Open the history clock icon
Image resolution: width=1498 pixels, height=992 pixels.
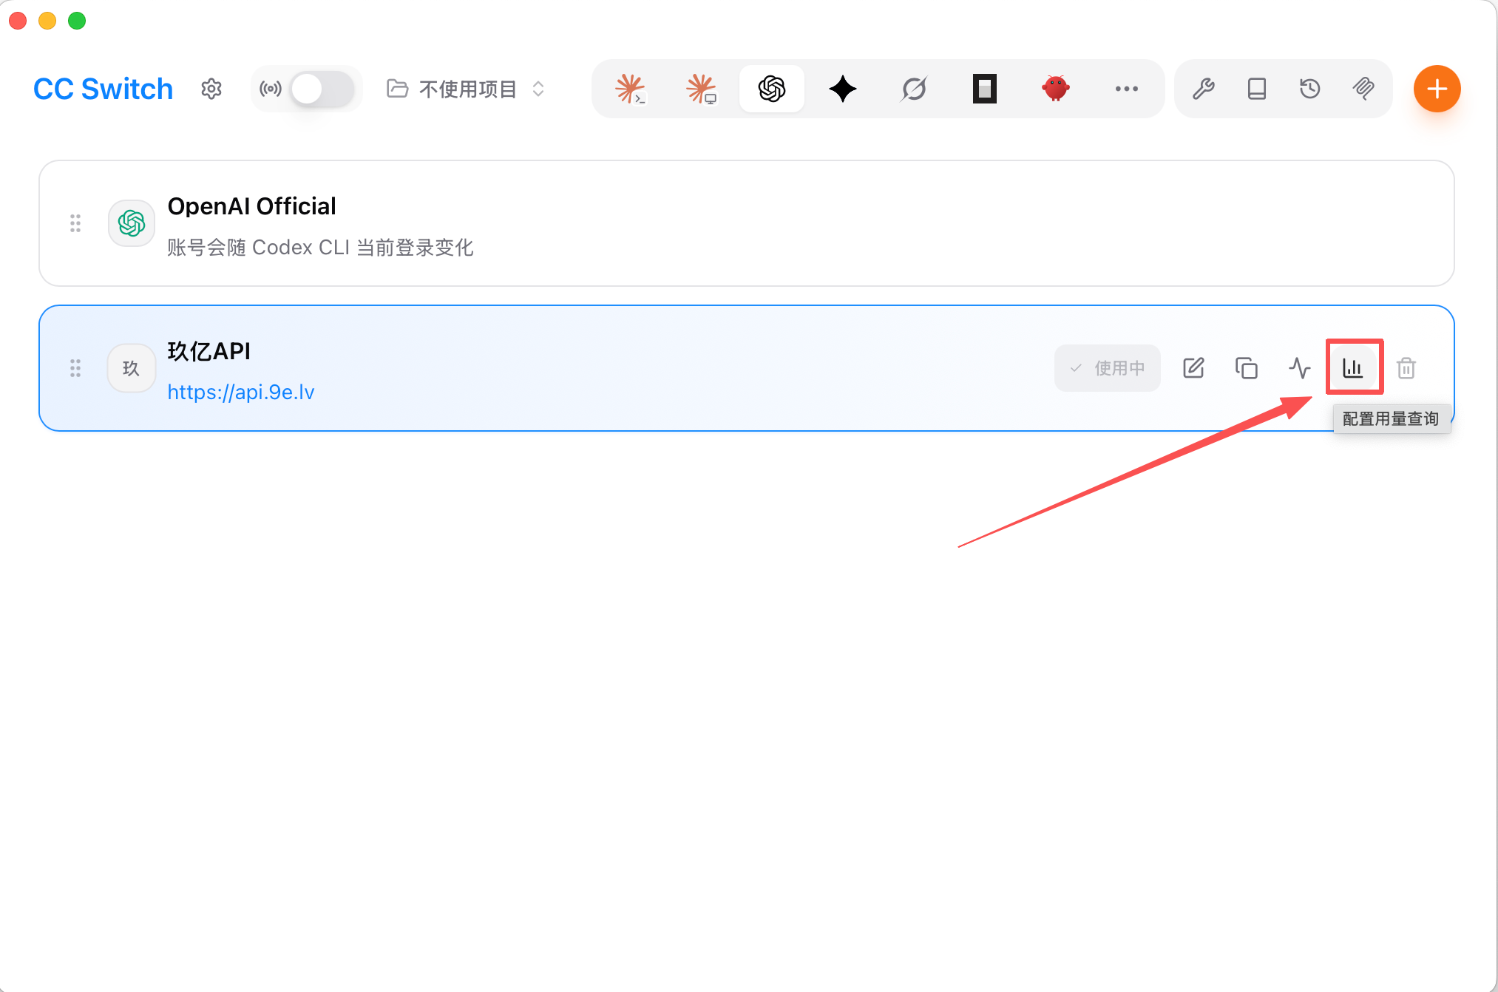click(x=1310, y=89)
